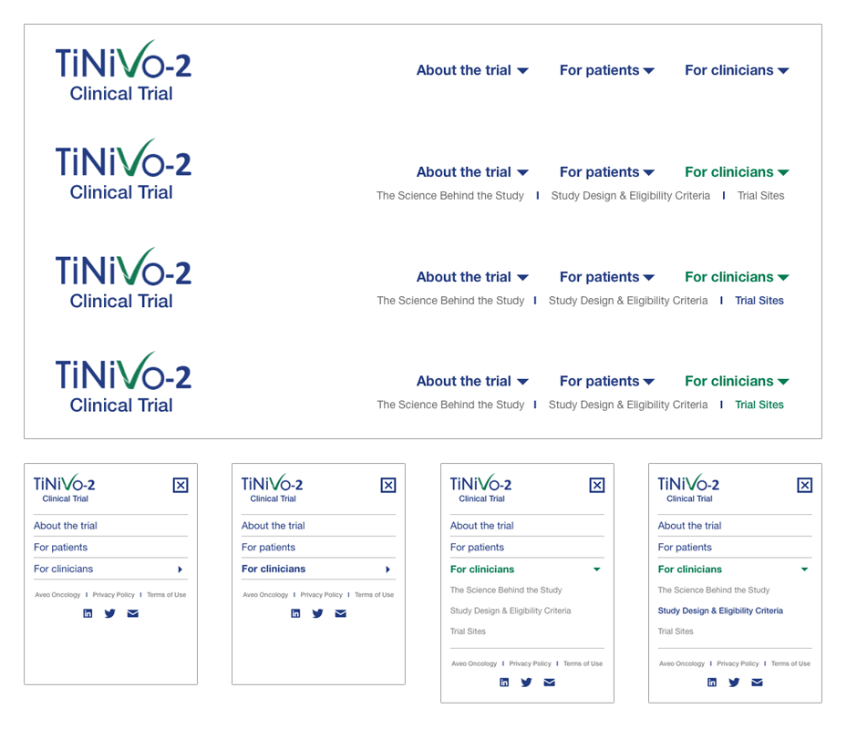Close the mobile menu with bold blue For clinicians
This screenshot has height=729, width=857.
pos(388,486)
